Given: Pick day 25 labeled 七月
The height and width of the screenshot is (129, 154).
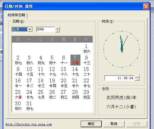Looking at the screenshot, I should (41, 94).
